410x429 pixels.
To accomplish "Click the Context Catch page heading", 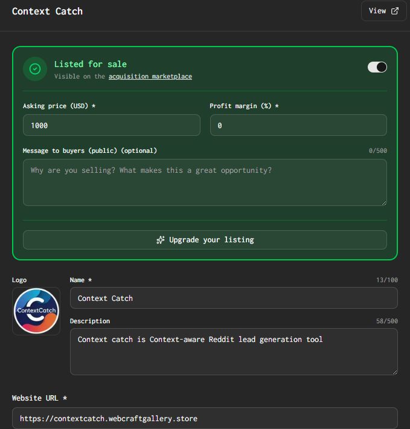I will click(x=47, y=11).
